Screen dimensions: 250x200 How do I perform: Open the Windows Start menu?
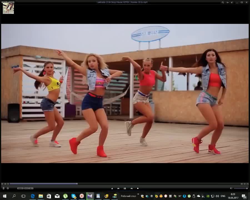click(x=4, y=196)
